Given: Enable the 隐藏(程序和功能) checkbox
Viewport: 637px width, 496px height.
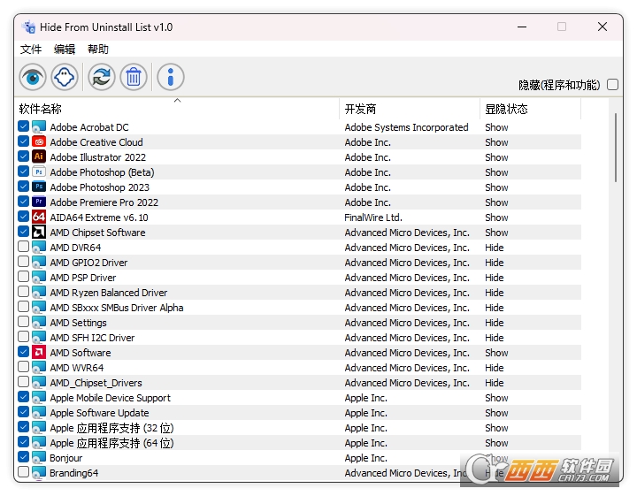Looking at the screenshot, I should [x=612, y=84].
